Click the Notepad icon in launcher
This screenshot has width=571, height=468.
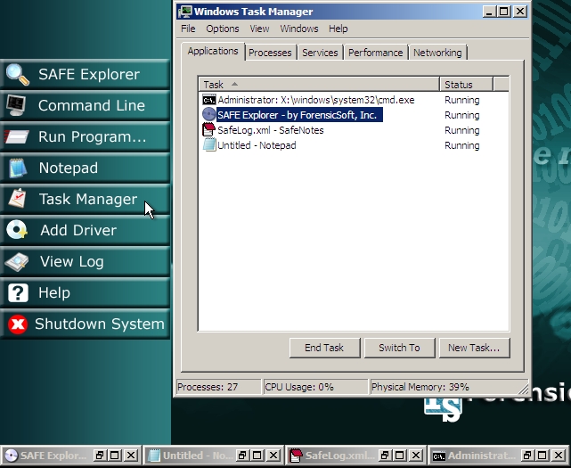point(18,168)
